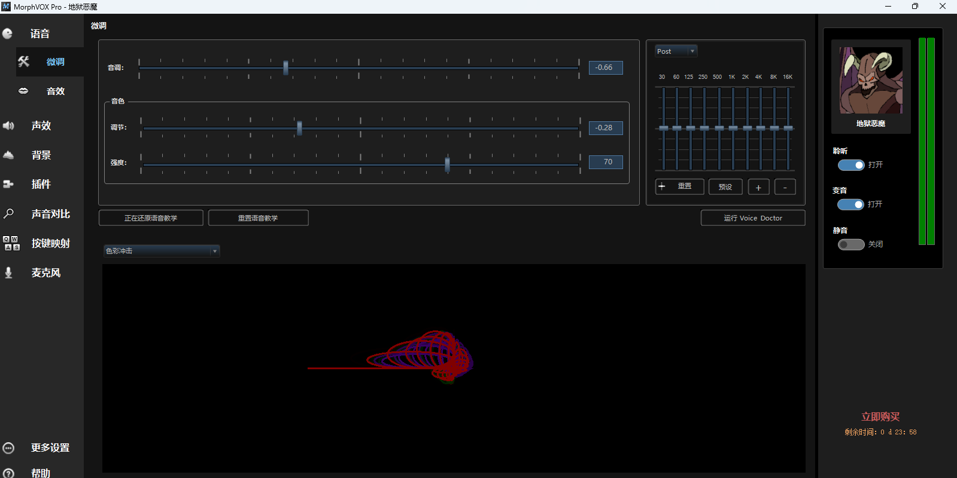Turn off the 聆听 toggle

coord(851,165)
